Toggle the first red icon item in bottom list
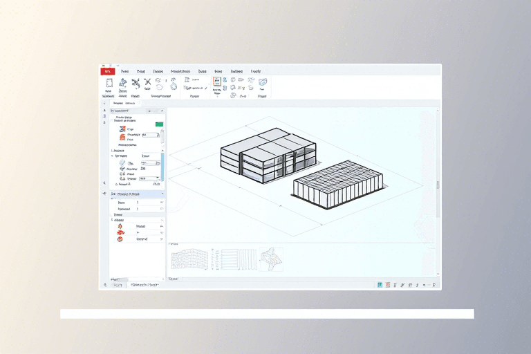This screenshot has width=531, height=354. (120, 226)
